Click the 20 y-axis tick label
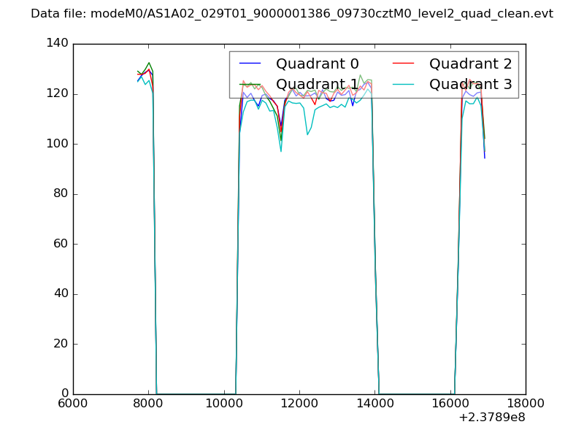584x438 pixels. coord(60,344)
